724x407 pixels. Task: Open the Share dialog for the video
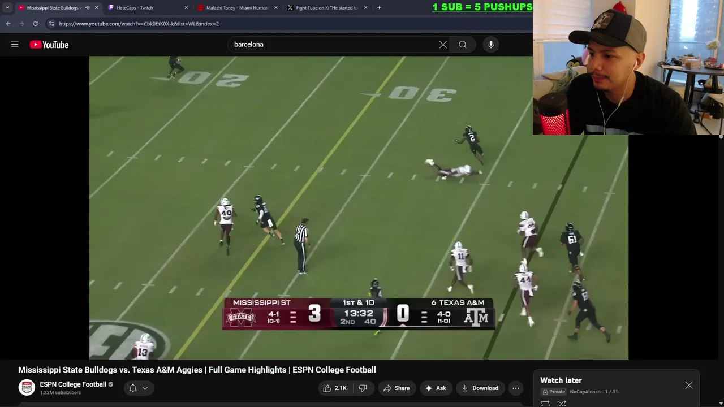(x=396, y=388)
